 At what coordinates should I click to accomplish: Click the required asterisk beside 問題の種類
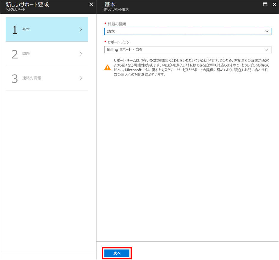click(106, 24)
